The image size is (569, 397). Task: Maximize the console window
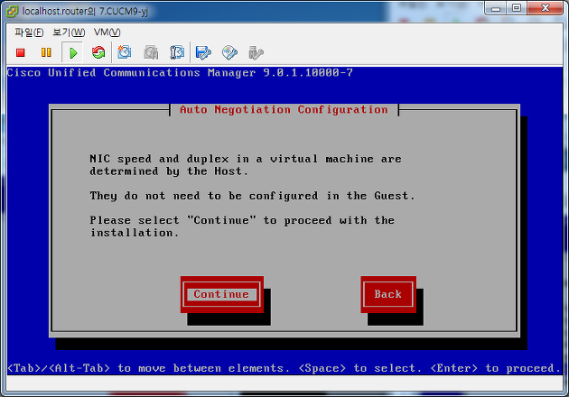click(517, 9)
